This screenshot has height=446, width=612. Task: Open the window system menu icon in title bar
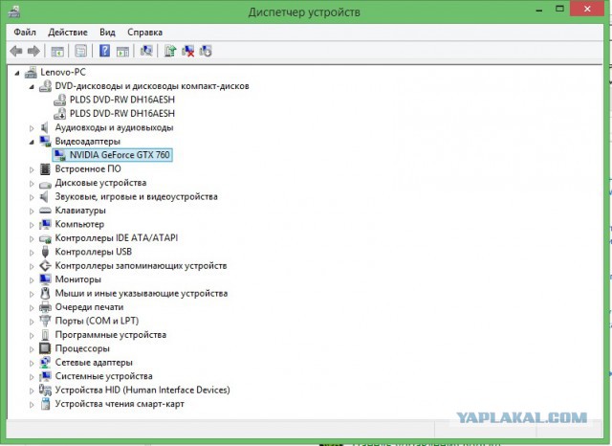click(14, 11)
